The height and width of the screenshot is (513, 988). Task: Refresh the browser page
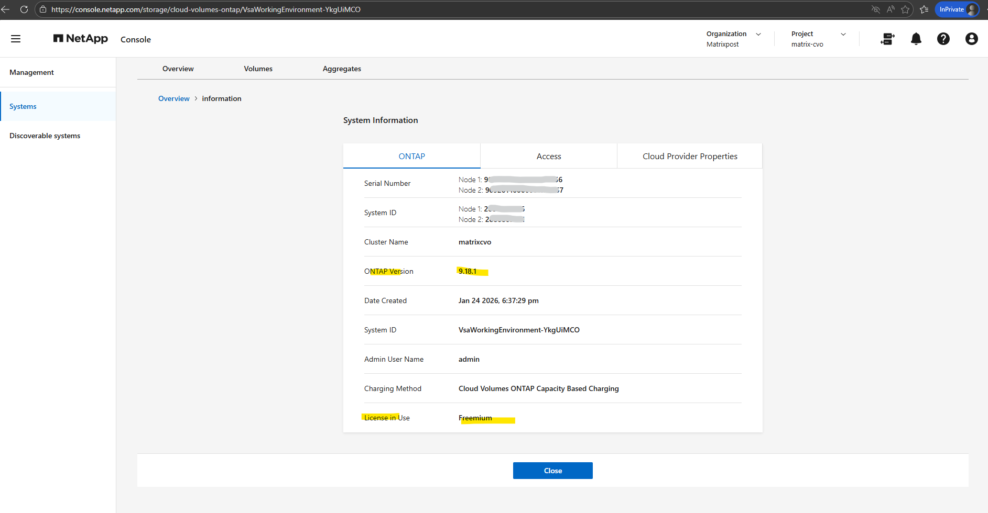coord(24,9)
